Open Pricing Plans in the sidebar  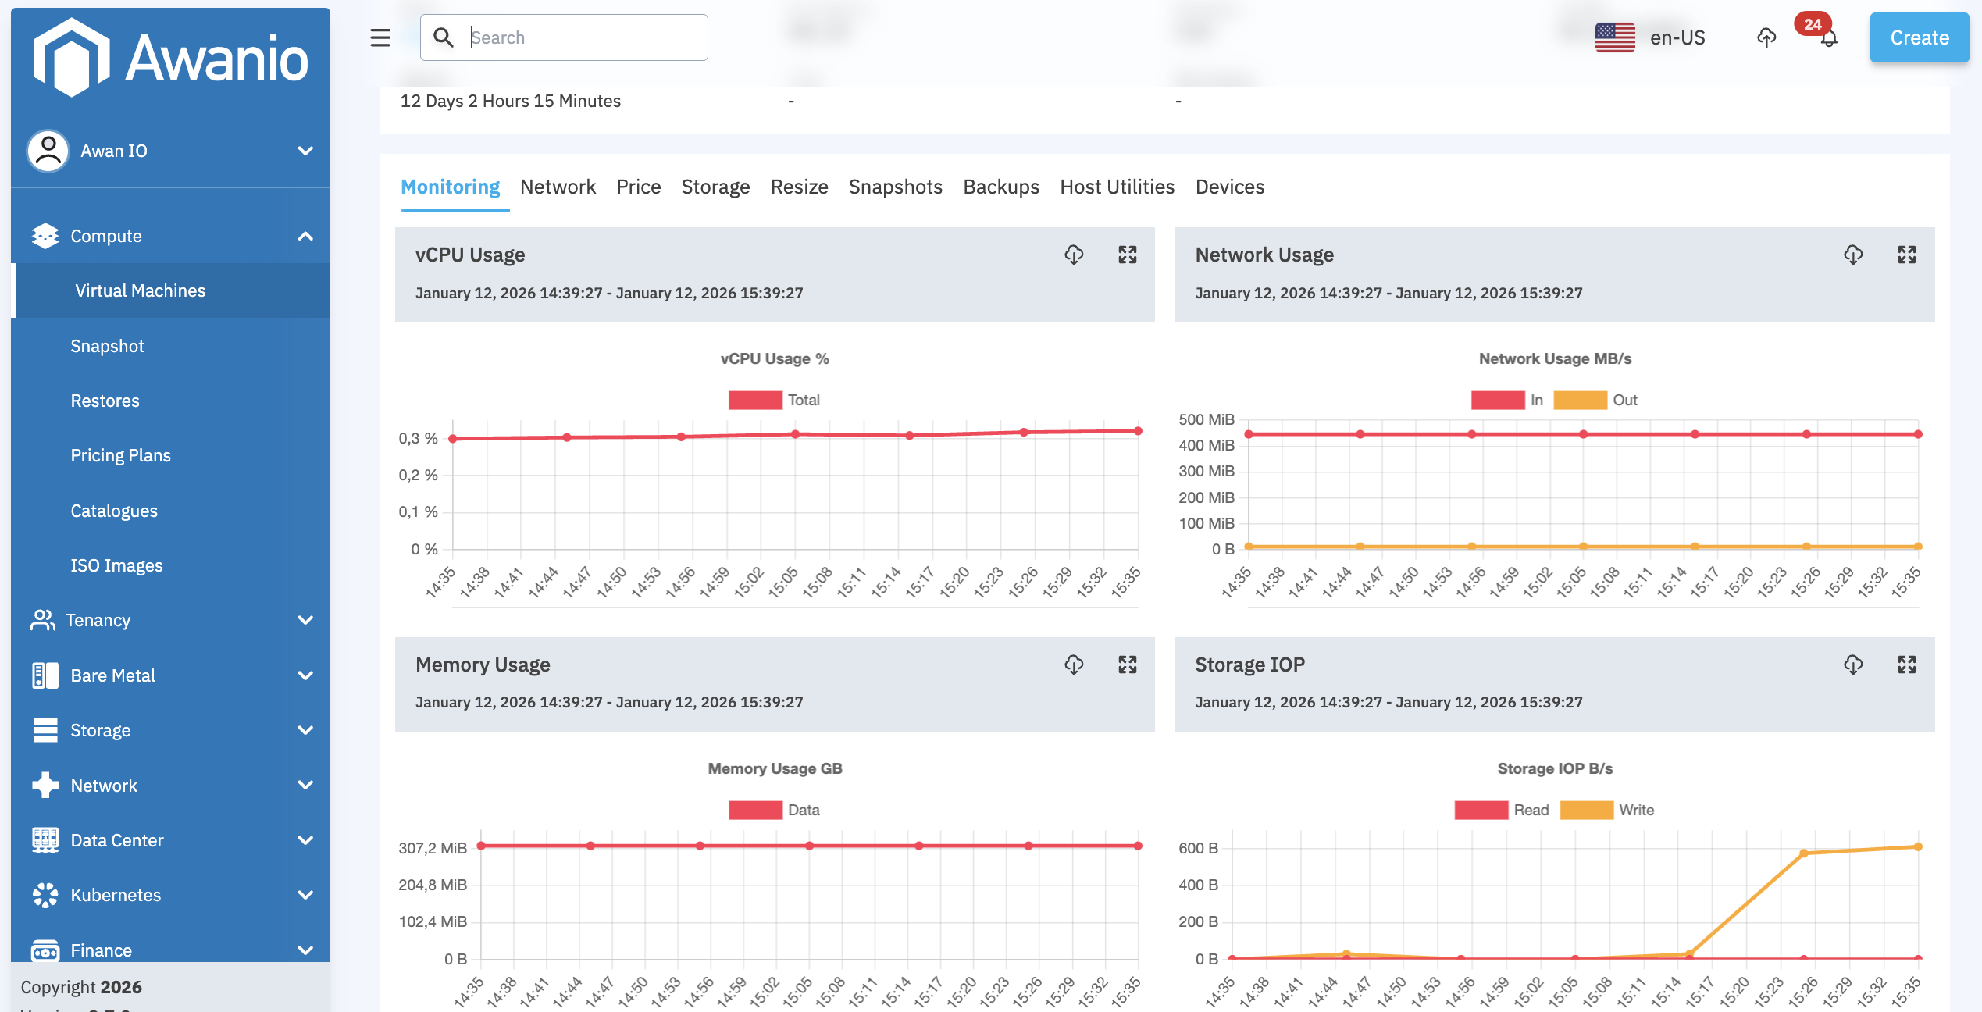point(122,455)
